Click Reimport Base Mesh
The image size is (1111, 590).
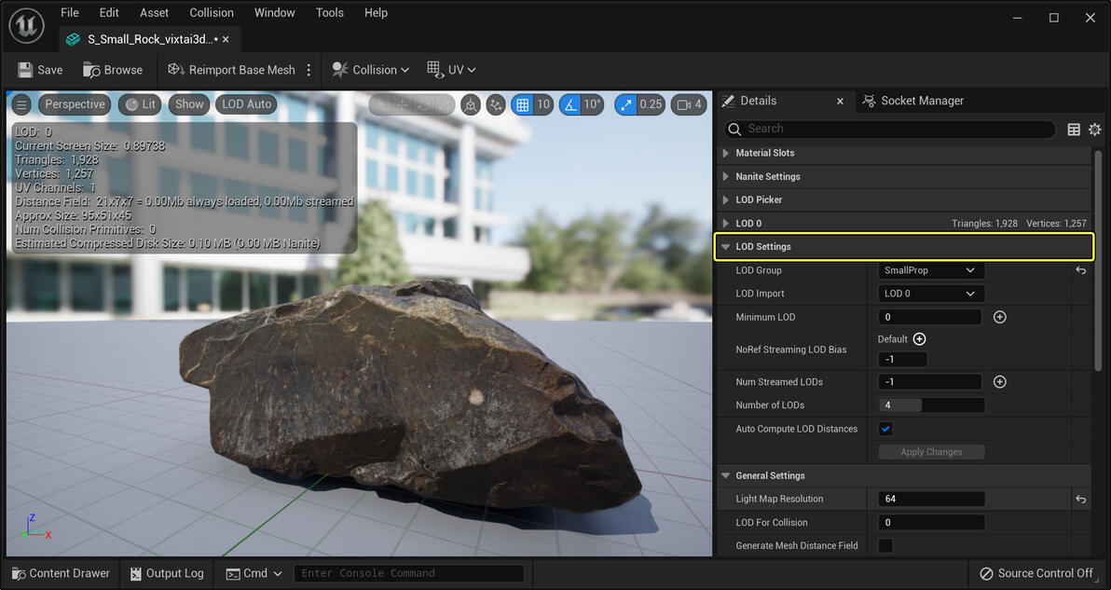231,70
